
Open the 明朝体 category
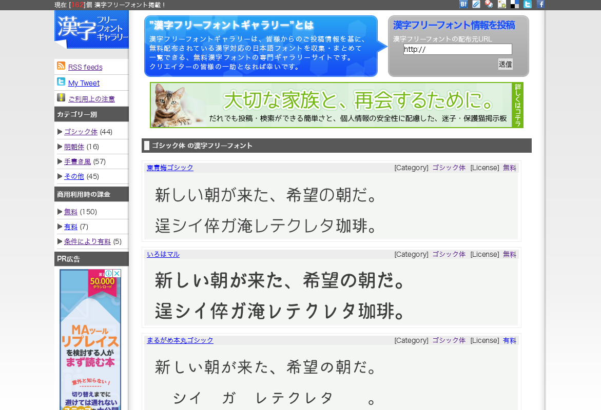[x=74, y=147]
